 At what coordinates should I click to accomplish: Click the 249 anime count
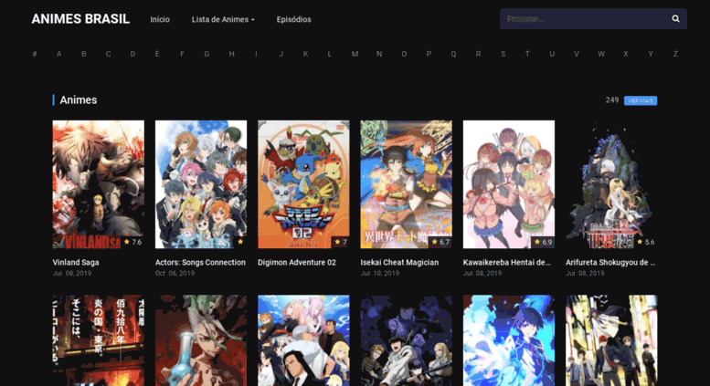click(612, 99)
